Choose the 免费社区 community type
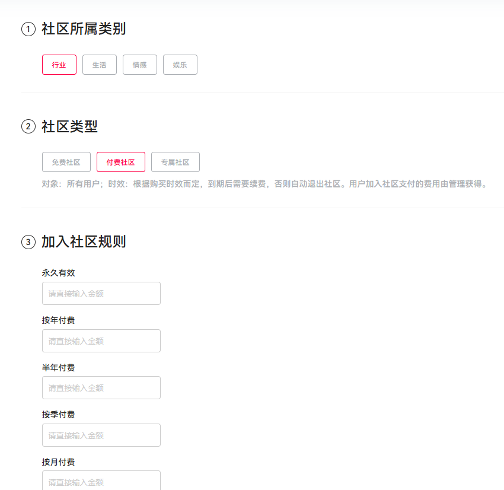This screenshot has width=504, height=490. 66,162
